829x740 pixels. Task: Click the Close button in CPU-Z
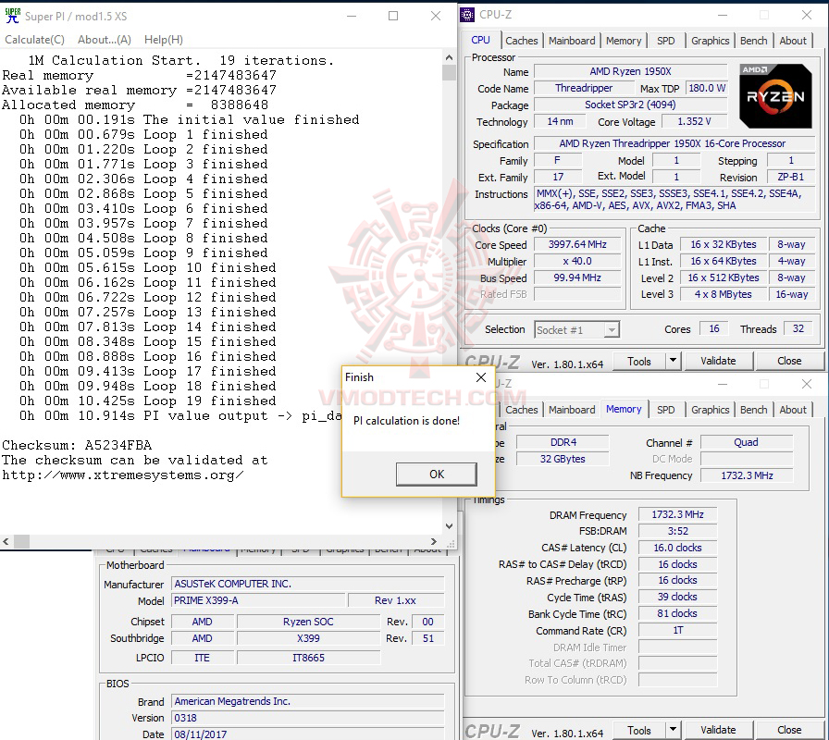pos(791,360)
